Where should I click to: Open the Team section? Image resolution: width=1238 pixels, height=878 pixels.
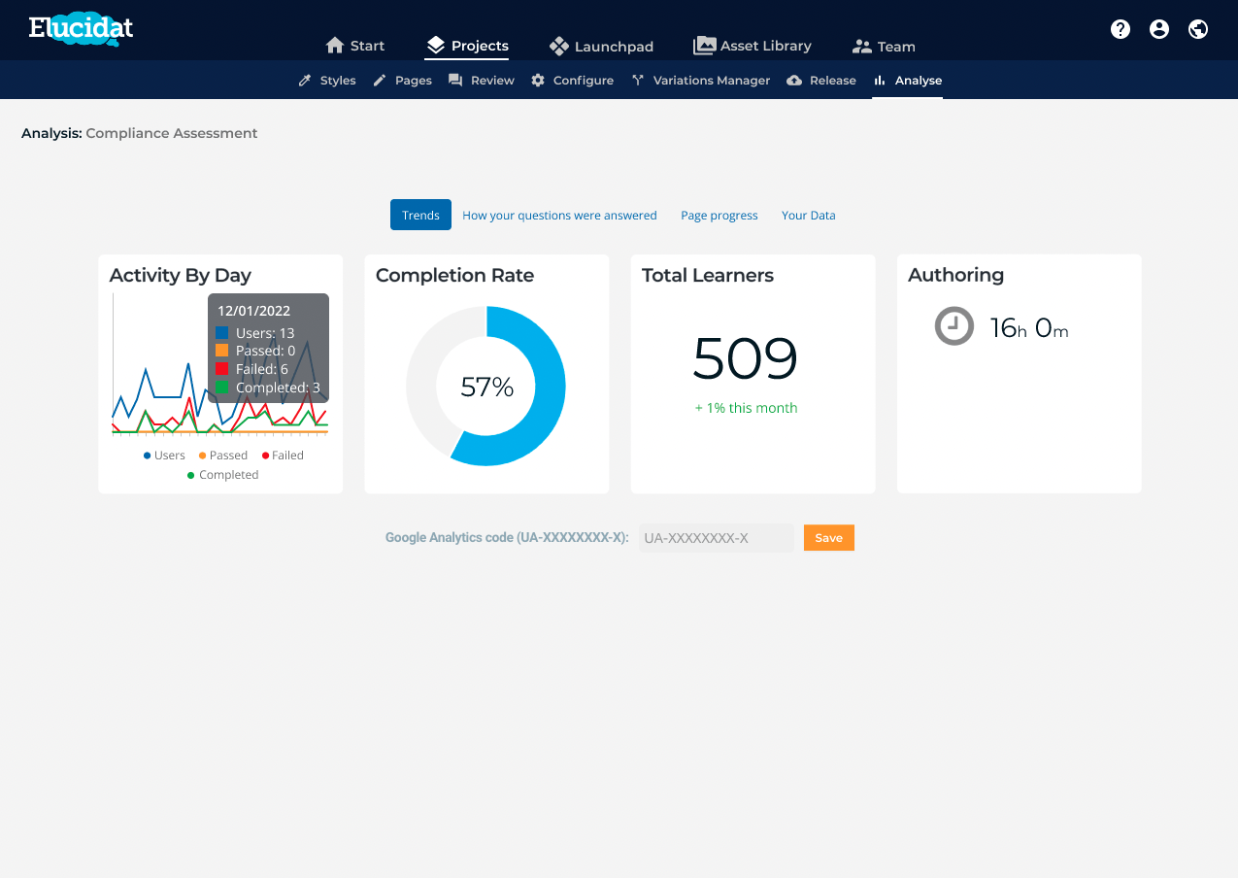[x=884, y=47]
